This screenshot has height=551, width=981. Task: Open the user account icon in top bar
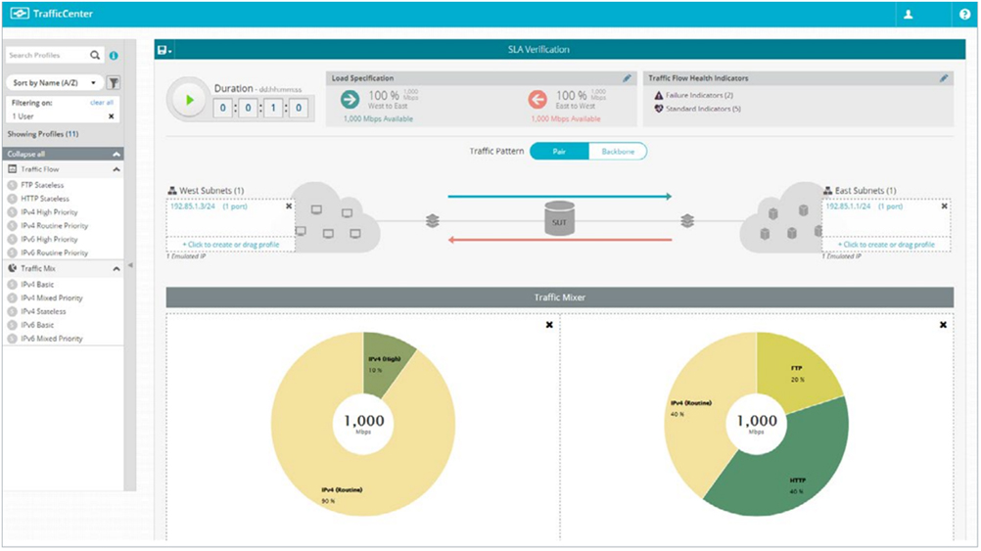(910, 15)
